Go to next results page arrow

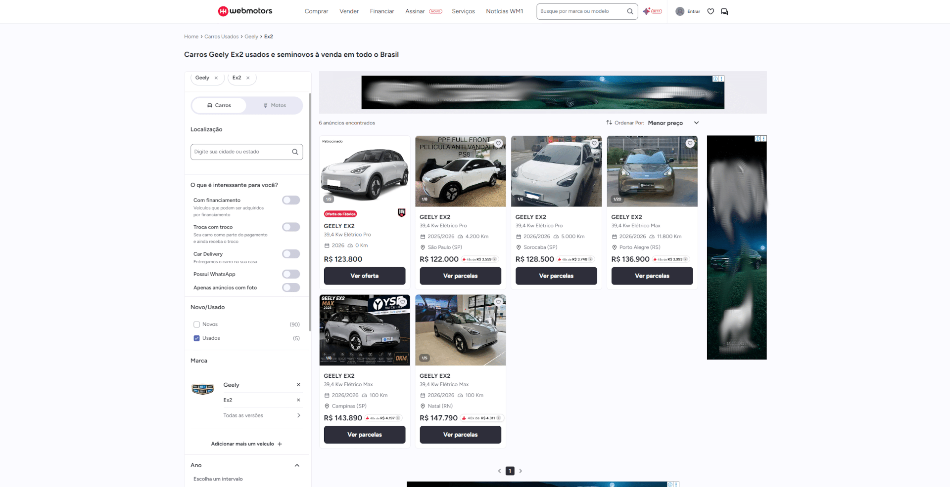coord(521,471)
